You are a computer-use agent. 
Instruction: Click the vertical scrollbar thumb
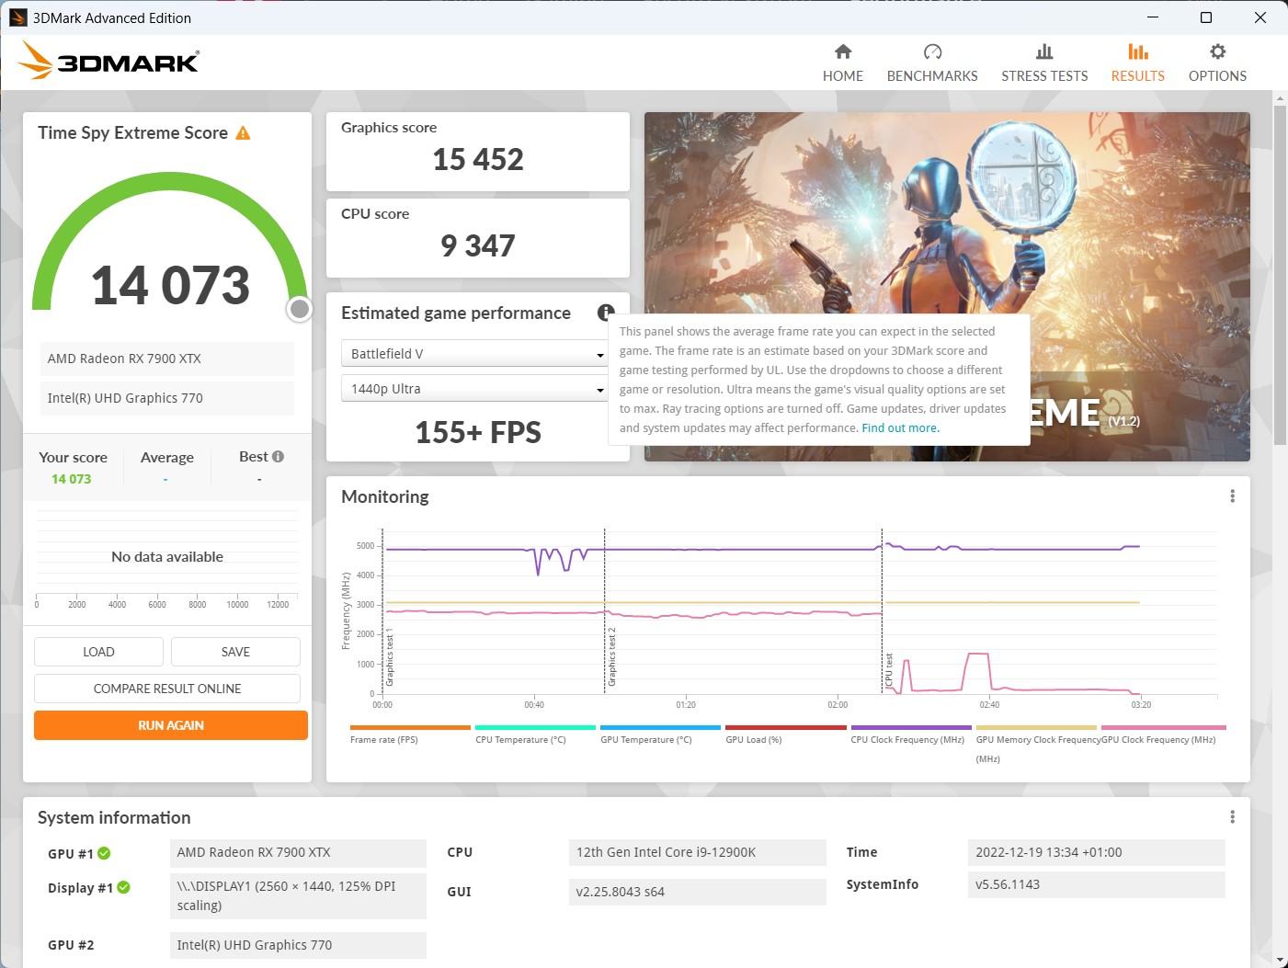tap(1279, 276)
